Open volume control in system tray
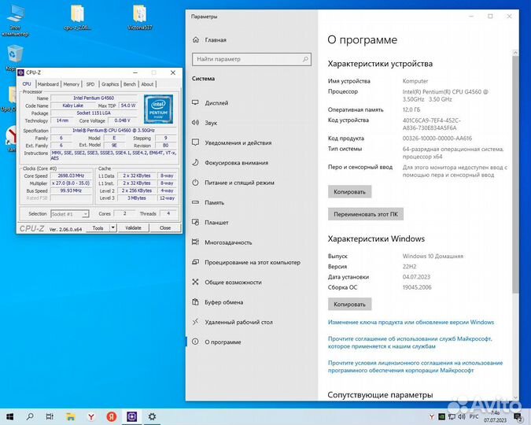 pos(462,416)
